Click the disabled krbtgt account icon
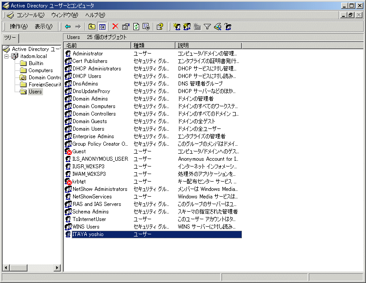 click(x=68, y=182)
